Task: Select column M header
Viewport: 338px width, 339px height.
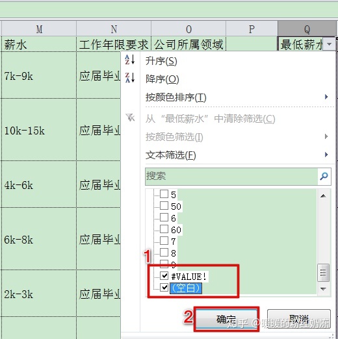Action: pyautogui.click(x=39, y=29)
